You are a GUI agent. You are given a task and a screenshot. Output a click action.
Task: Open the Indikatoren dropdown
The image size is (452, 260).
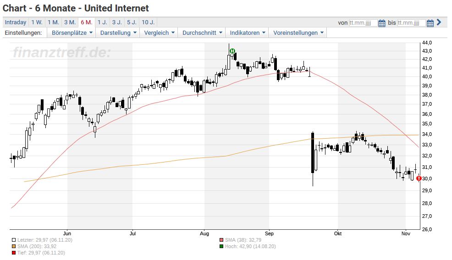248,33
